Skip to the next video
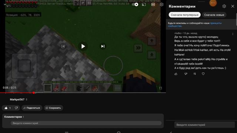Screen dimensions: 237x133 (103, 46)
